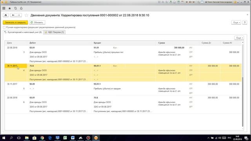Click the yellow info icon in title bar
This screenshot has height=141, width=251.
point(235,2)
